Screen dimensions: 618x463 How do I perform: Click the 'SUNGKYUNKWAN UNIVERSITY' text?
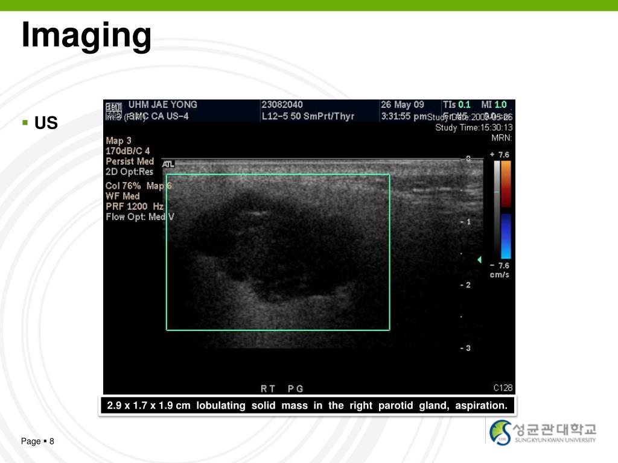555,440
